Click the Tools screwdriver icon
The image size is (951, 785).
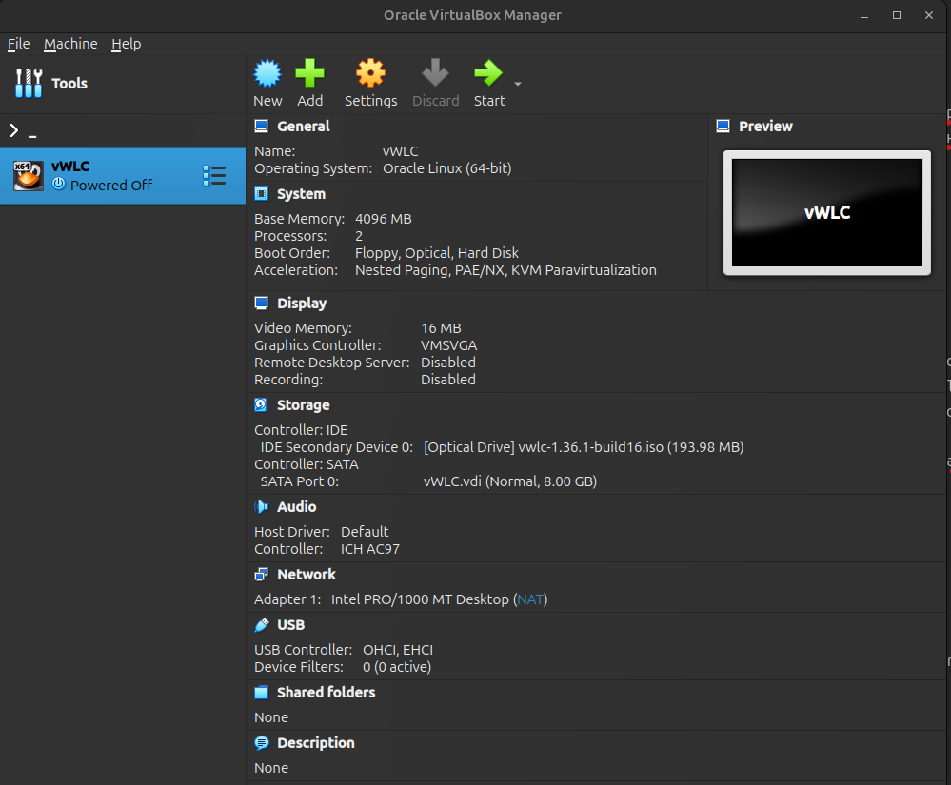point(29,83)
